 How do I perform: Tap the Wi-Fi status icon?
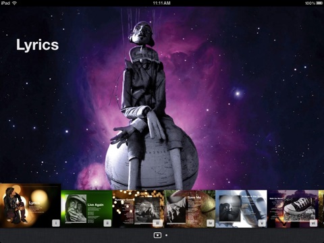[15, 3]
